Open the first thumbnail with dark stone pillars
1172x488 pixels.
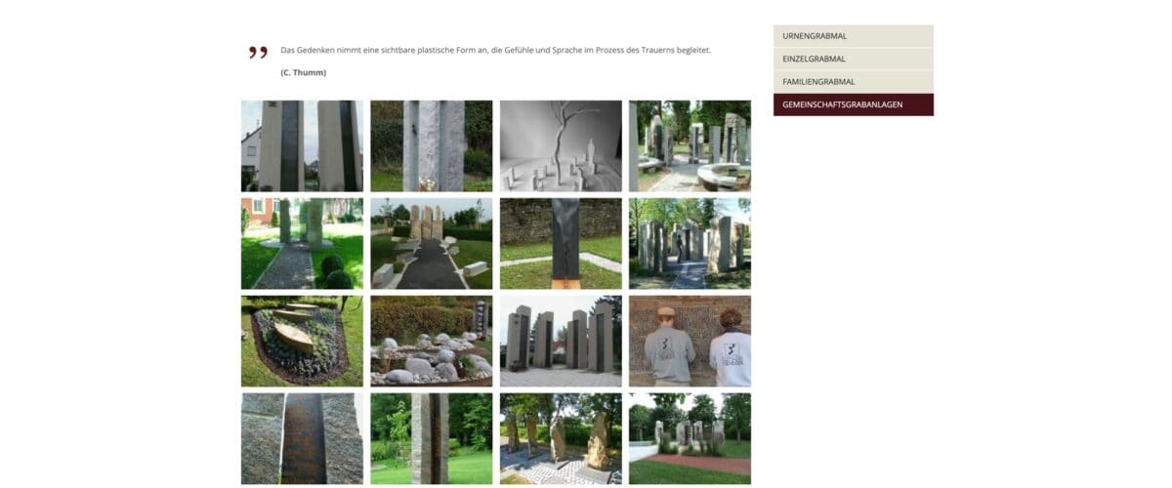(302, 146)
